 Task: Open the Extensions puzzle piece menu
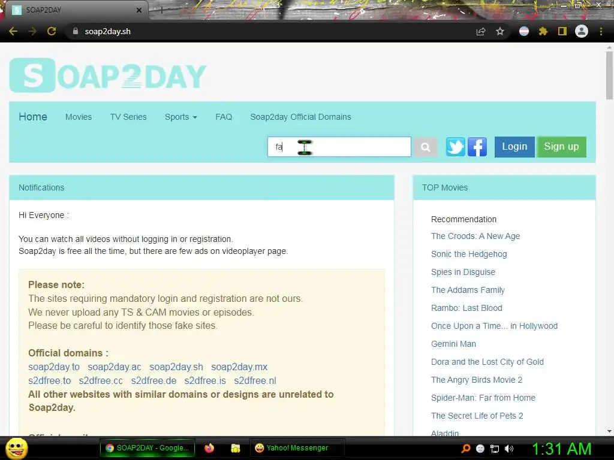543,31
